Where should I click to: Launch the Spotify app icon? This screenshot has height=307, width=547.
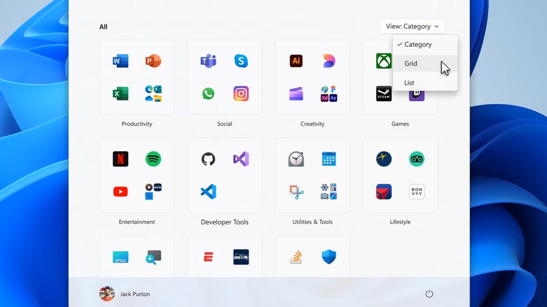pos(153,159)
